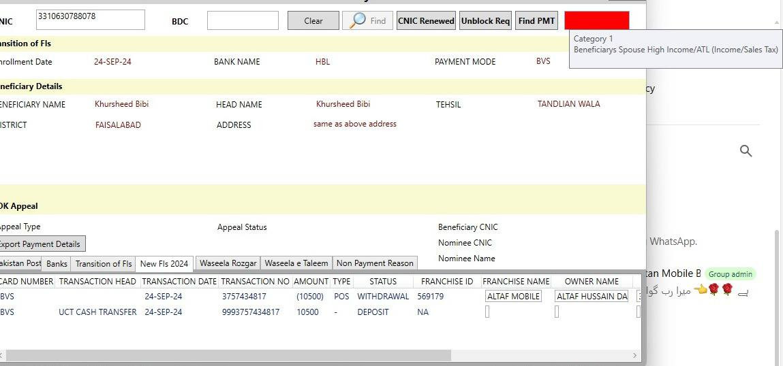
Task: Click into the BDC text field
Action: (x=243, y=21)
